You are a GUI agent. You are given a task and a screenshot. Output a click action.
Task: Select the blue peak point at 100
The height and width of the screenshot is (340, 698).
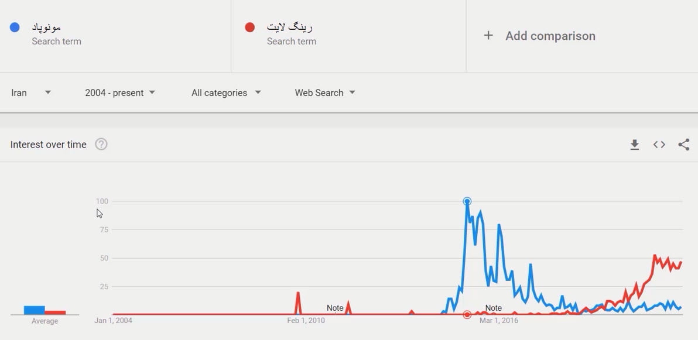(467, 201)
